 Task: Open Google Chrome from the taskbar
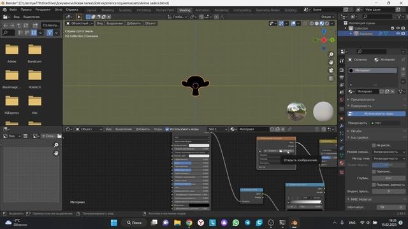tap(189, 223)
